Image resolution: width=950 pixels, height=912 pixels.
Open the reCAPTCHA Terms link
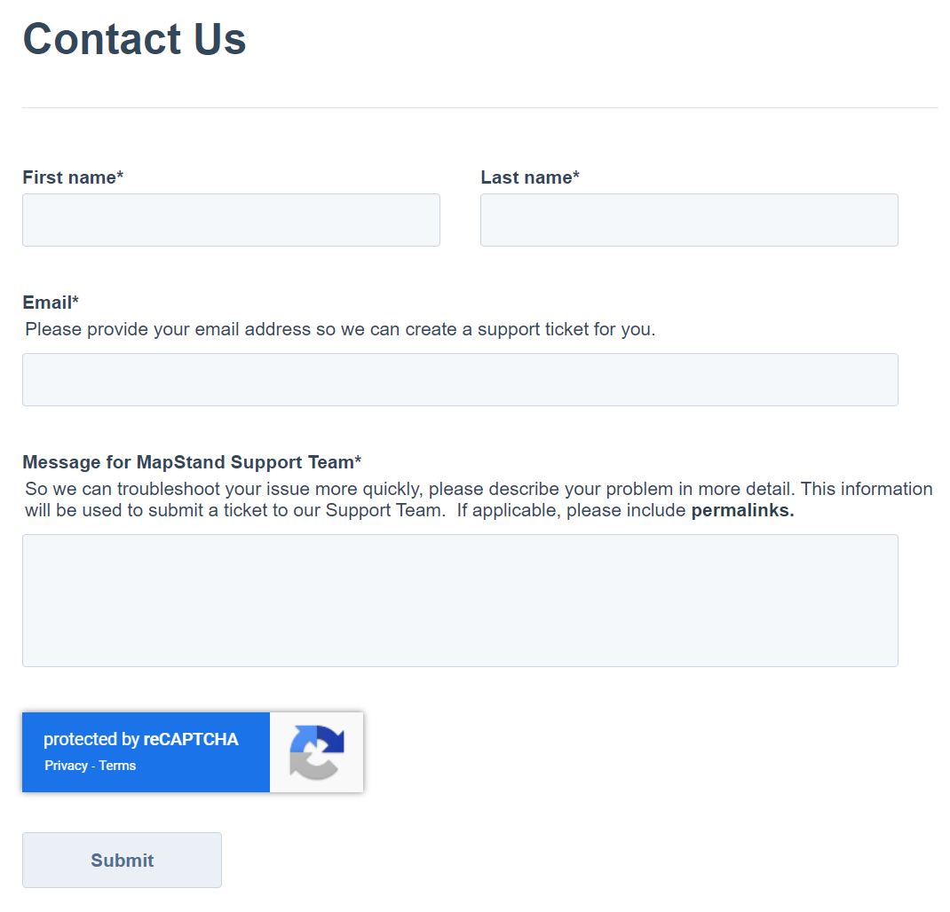click(x=117, y=766)
